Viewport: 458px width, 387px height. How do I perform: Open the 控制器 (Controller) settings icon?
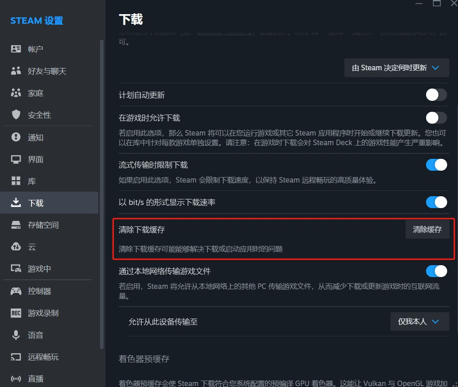coord(15,291)
